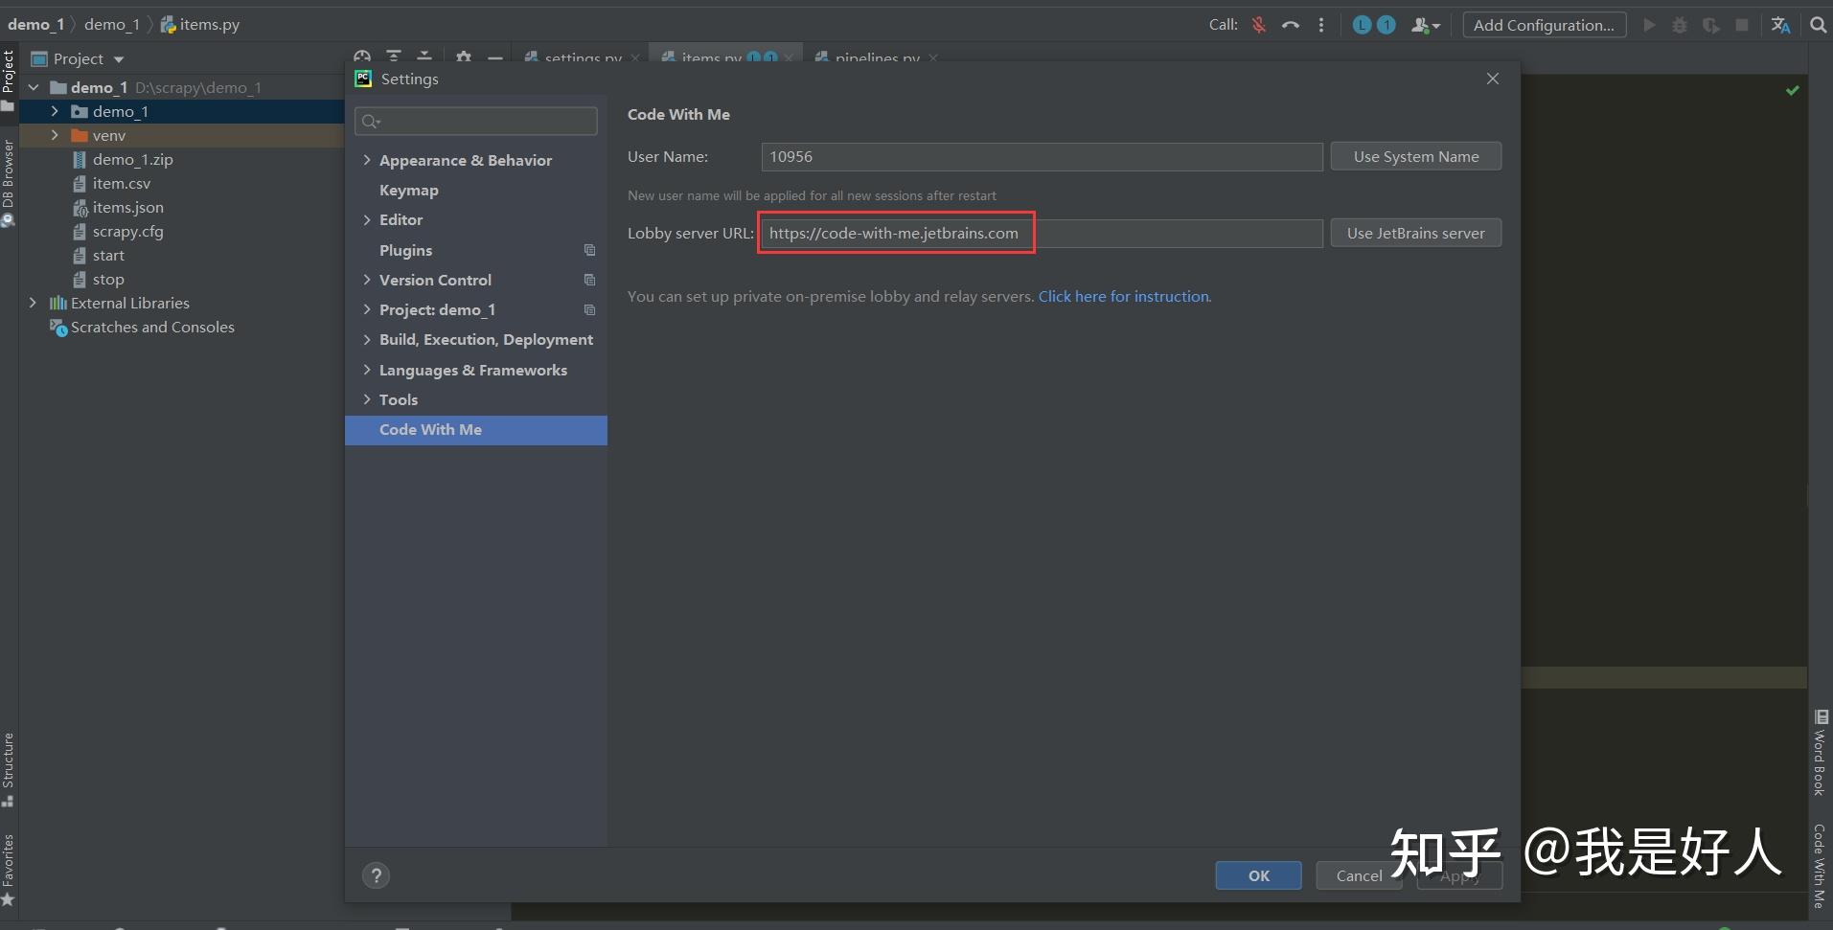
Task: Click the User Name input field
Action: coord(1042,156)
